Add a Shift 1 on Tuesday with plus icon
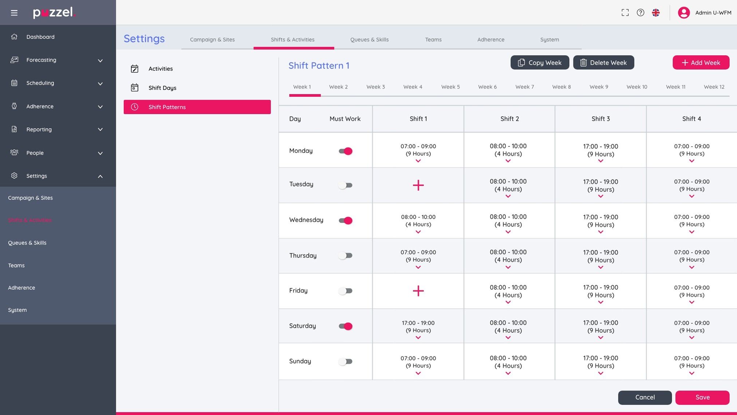Screen dimensions: 737x415 [x=418, y=185]
